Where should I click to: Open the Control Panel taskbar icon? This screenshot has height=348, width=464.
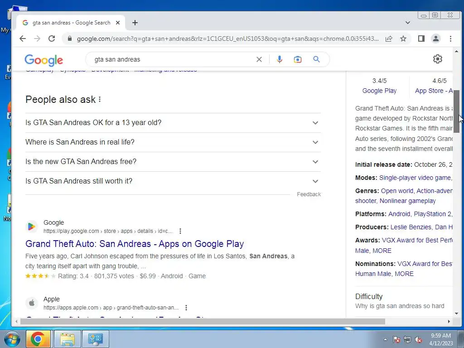tap(95, 339)
